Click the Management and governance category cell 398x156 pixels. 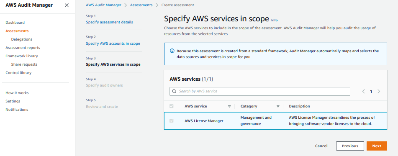pos(256,121)
